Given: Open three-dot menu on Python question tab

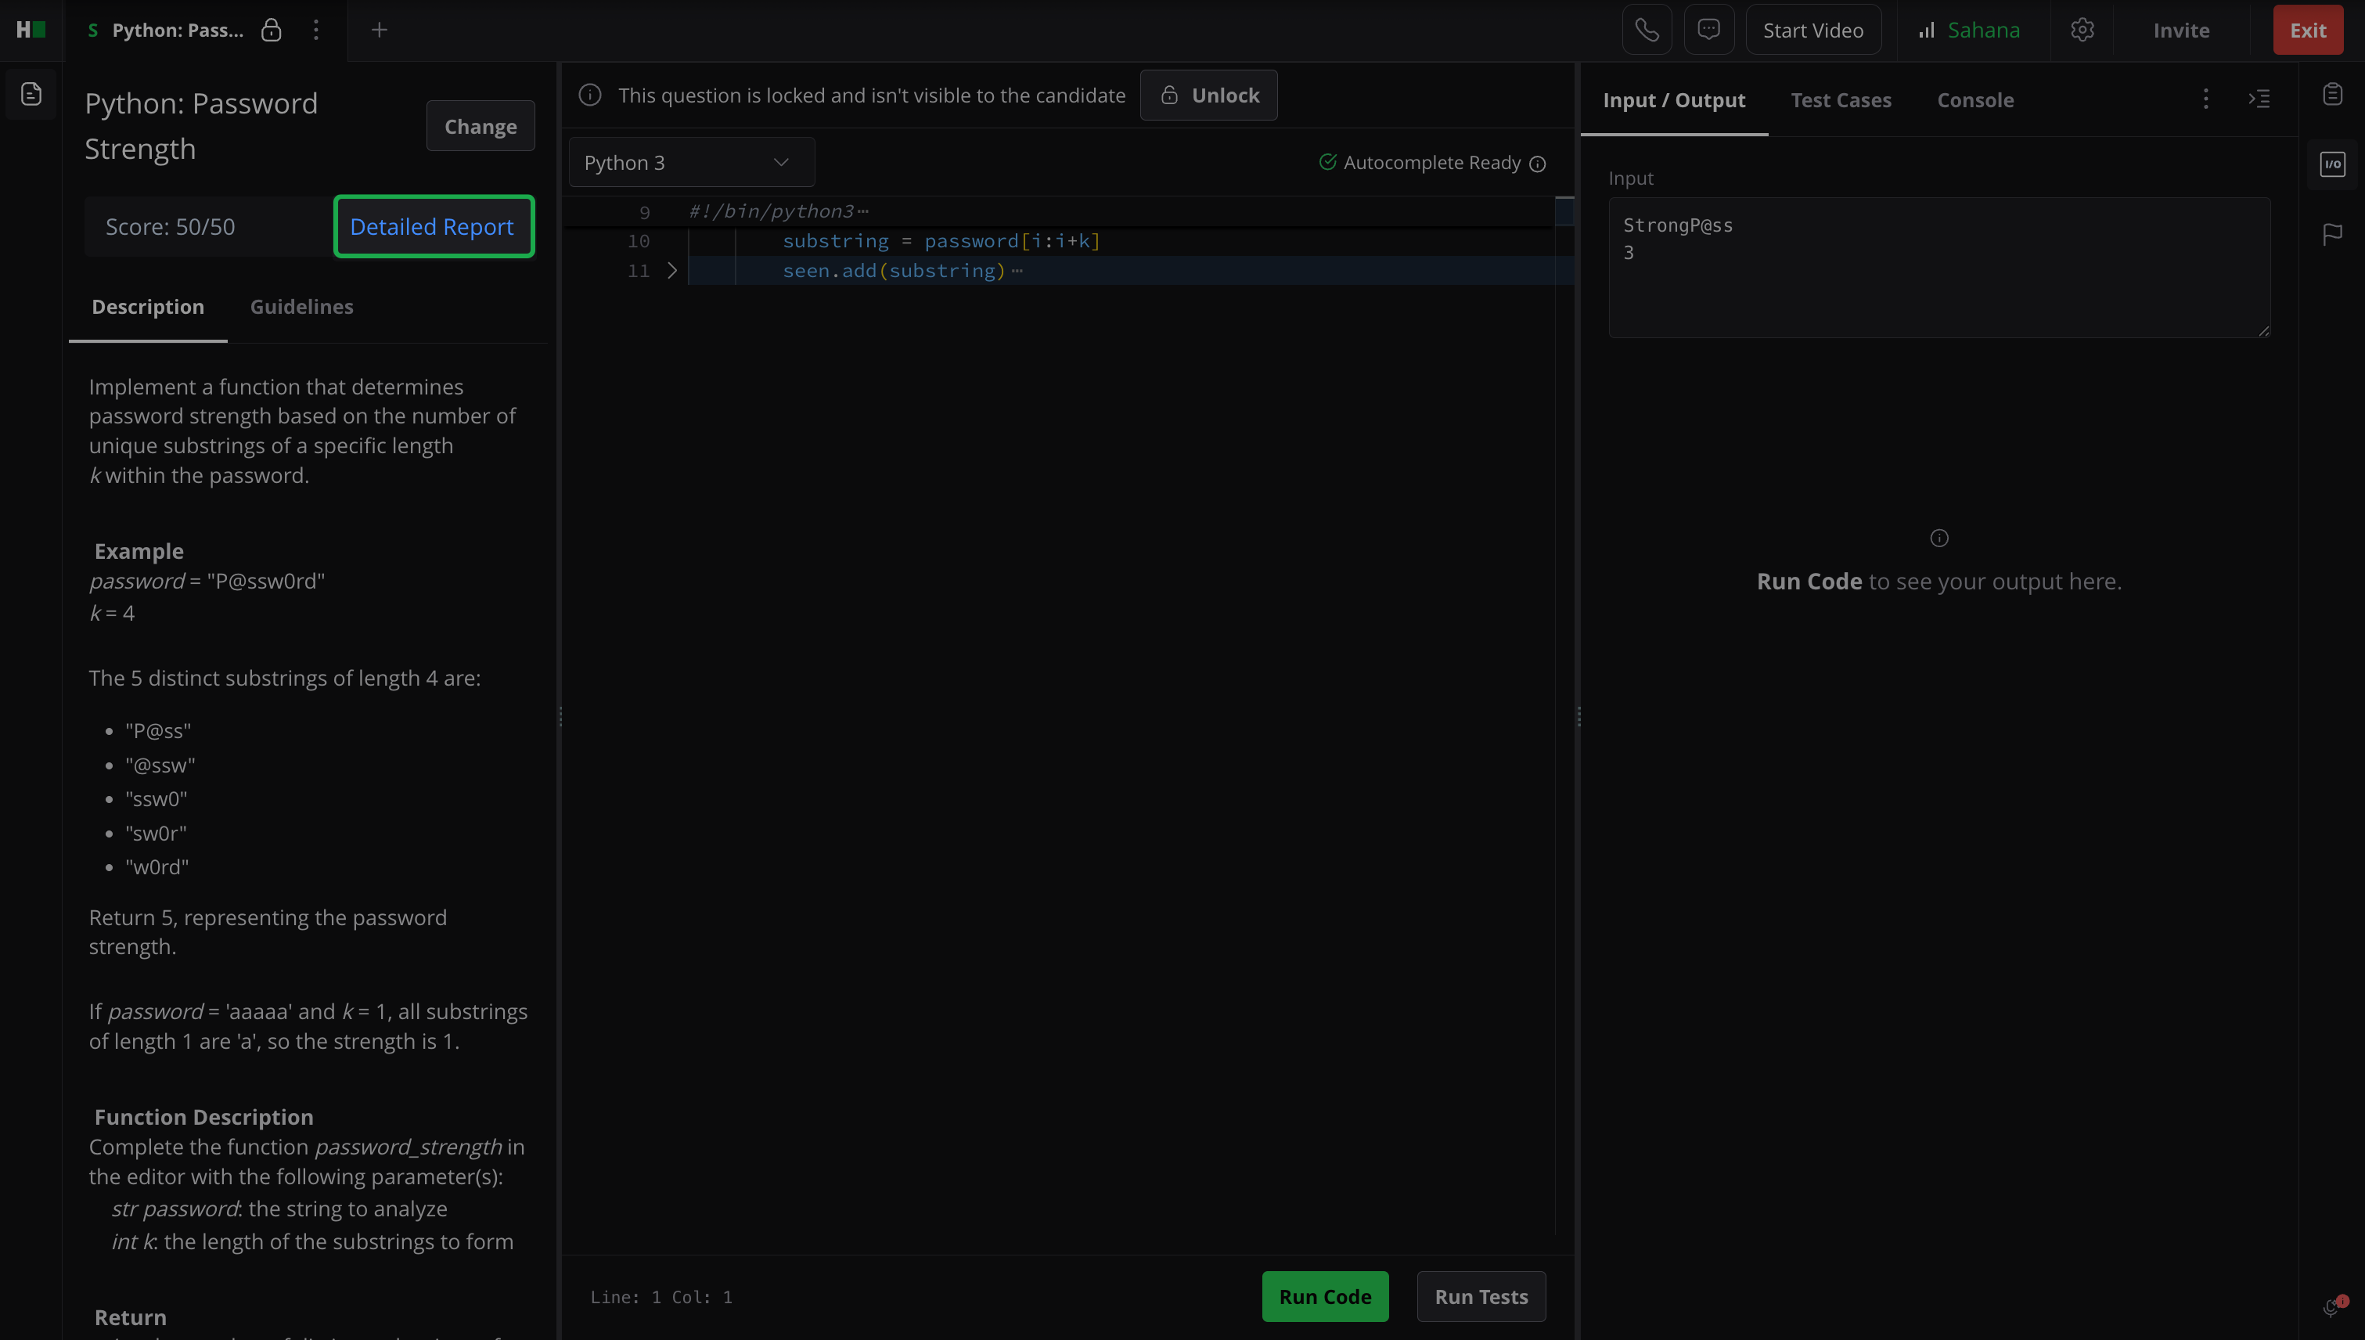Looking at the screenshot, I should tap(315, 31).
